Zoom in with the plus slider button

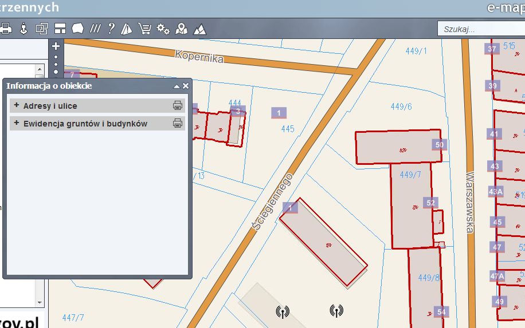56,46
